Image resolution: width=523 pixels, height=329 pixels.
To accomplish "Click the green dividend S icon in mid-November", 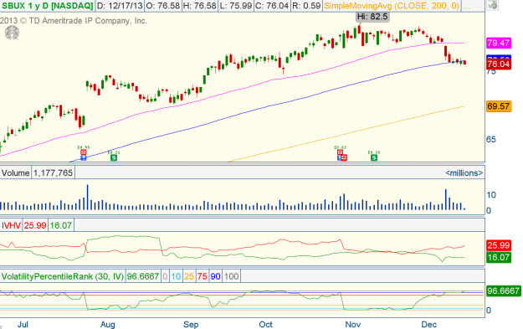I will 374,157.
